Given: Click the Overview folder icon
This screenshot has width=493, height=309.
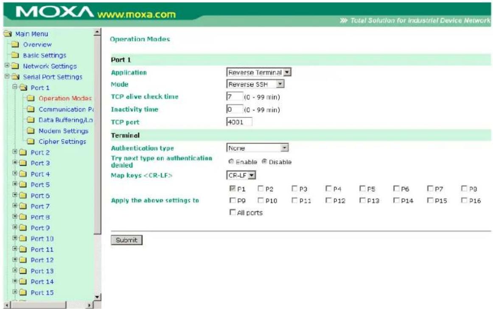Looking at the screenshot, I should click(x=15, y=45).
